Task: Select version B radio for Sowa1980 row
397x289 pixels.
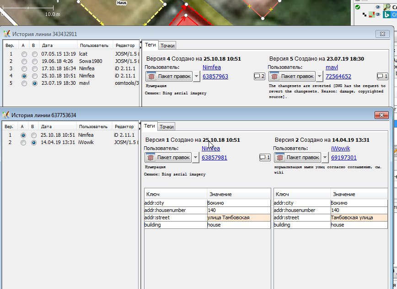Action: (35, 62)
